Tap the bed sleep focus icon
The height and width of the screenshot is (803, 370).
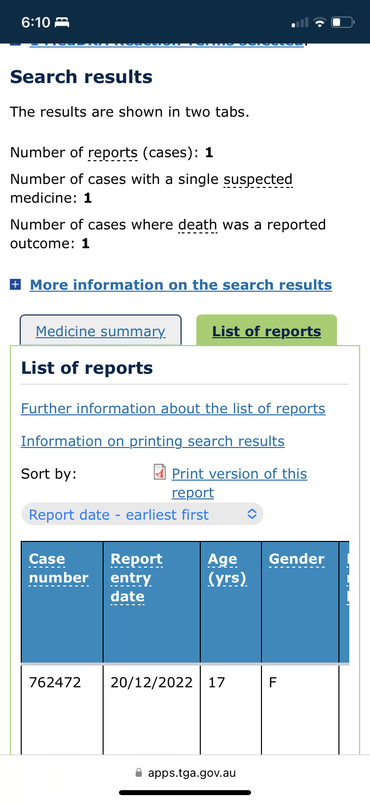tap(62, 22)
